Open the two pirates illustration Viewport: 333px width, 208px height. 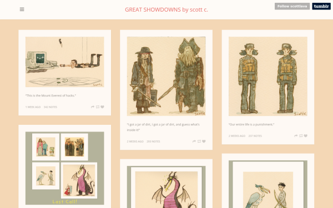[x=167, y=76]
